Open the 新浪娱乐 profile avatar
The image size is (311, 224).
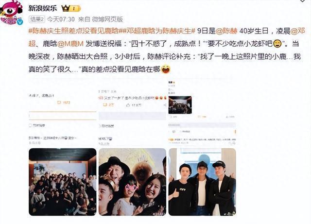pos(11,12)
